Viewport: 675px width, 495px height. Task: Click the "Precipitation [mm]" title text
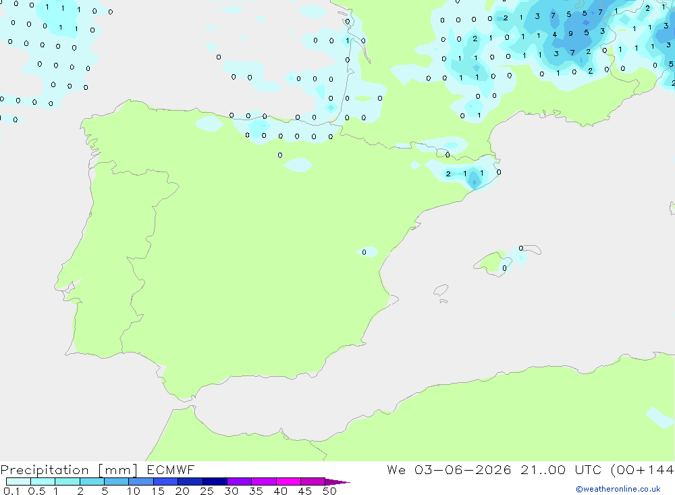click(x=69, y=470)
